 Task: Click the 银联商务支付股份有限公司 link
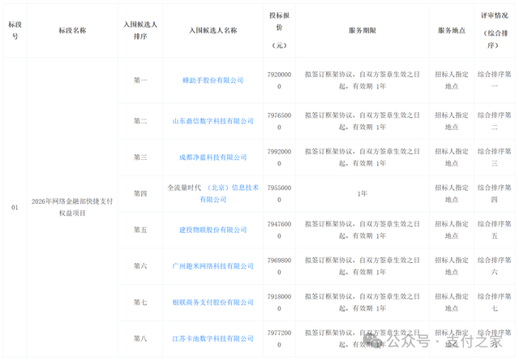click(212, 303)
